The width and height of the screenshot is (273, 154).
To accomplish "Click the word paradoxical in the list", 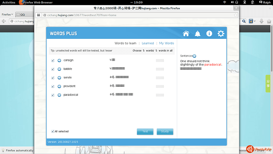I will [71, 95].
